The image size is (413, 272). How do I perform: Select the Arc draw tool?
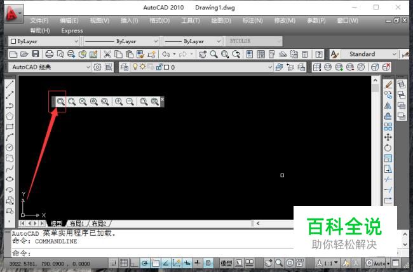click(x=10, y=137)
